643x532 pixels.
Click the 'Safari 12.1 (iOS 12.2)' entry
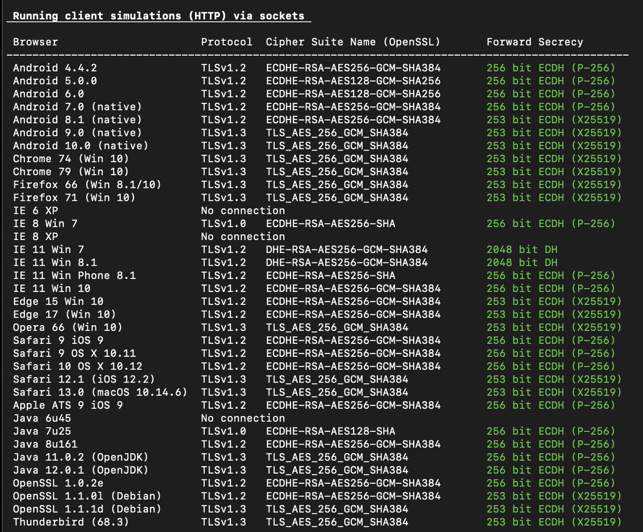84,379
